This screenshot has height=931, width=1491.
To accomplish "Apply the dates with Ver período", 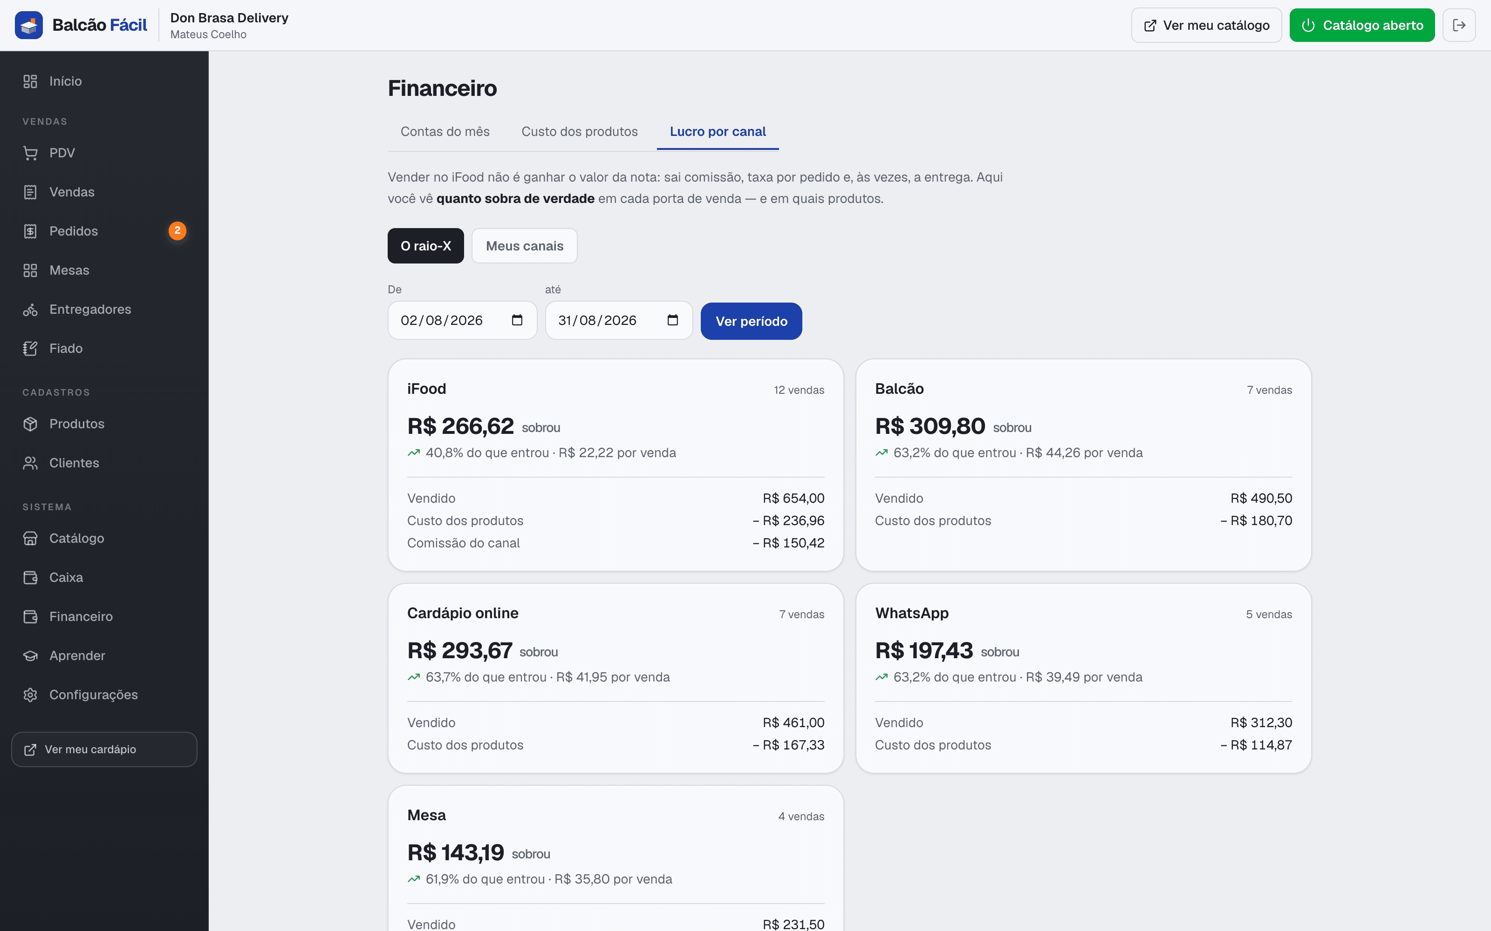I will click(751, 321).
